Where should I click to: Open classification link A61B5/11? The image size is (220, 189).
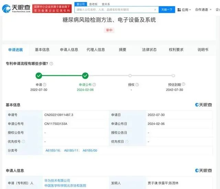[x=71, y=151]
